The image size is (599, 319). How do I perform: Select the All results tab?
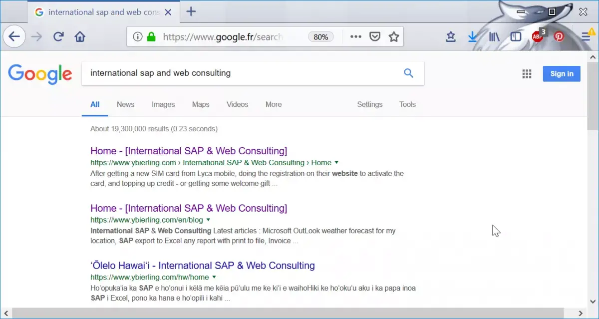coord(95,104)
